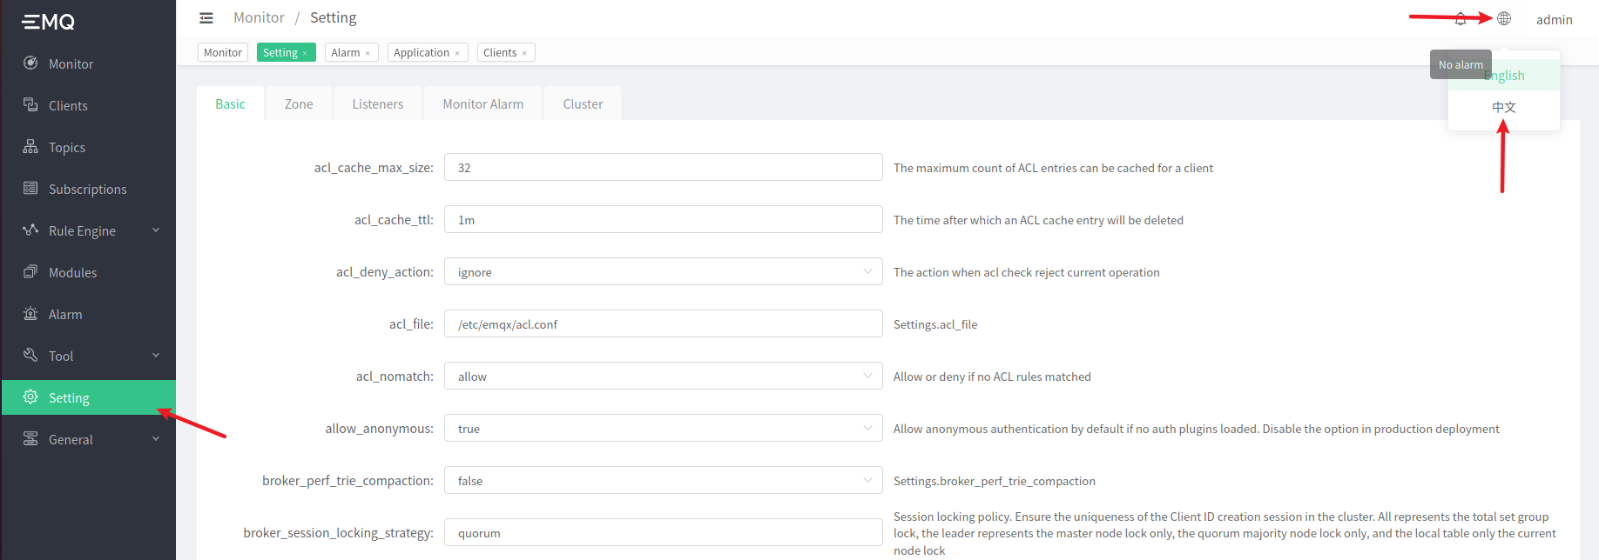1599x560 pixels.
Task: Switch to the Monitor page tag
Action: (223, 53)
